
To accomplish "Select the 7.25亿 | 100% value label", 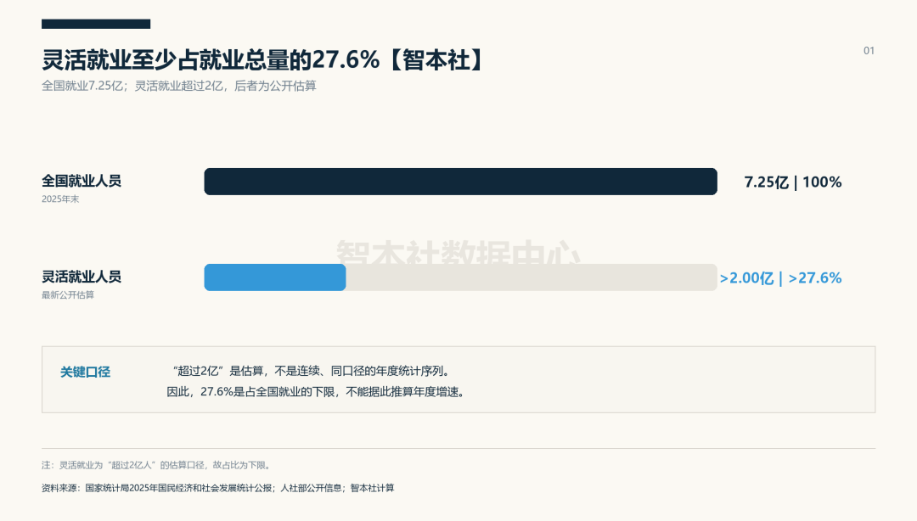I will pos(792,182).
